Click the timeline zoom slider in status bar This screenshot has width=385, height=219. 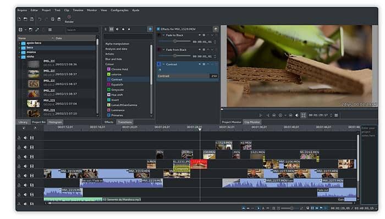pos(290,208)
